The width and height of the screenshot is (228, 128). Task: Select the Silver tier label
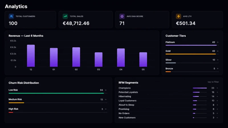click(x=168, y=60)
